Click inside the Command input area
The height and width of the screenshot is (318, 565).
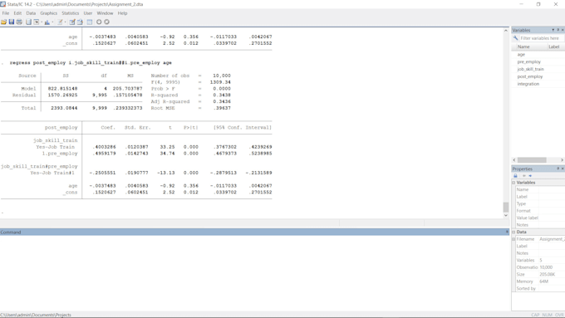click(254, 272)
